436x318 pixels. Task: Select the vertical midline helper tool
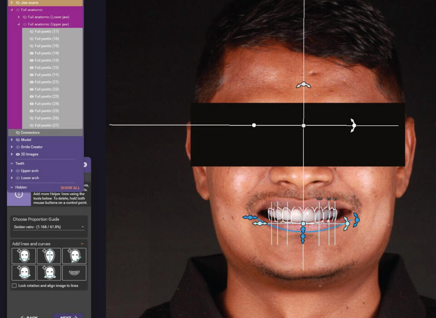(50, 255)
